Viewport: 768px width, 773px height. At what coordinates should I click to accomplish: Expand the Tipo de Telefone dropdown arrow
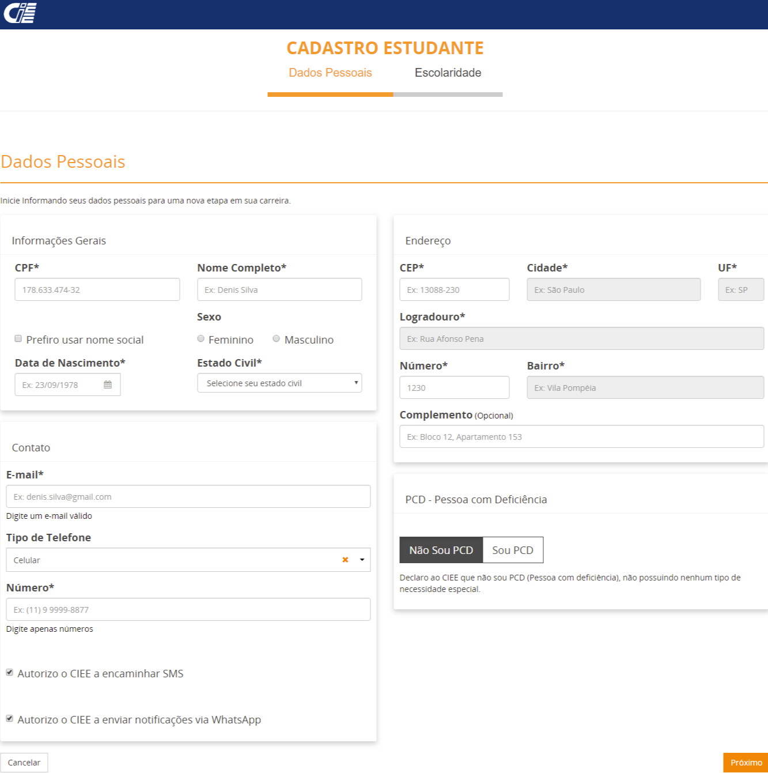coord(362,560)
